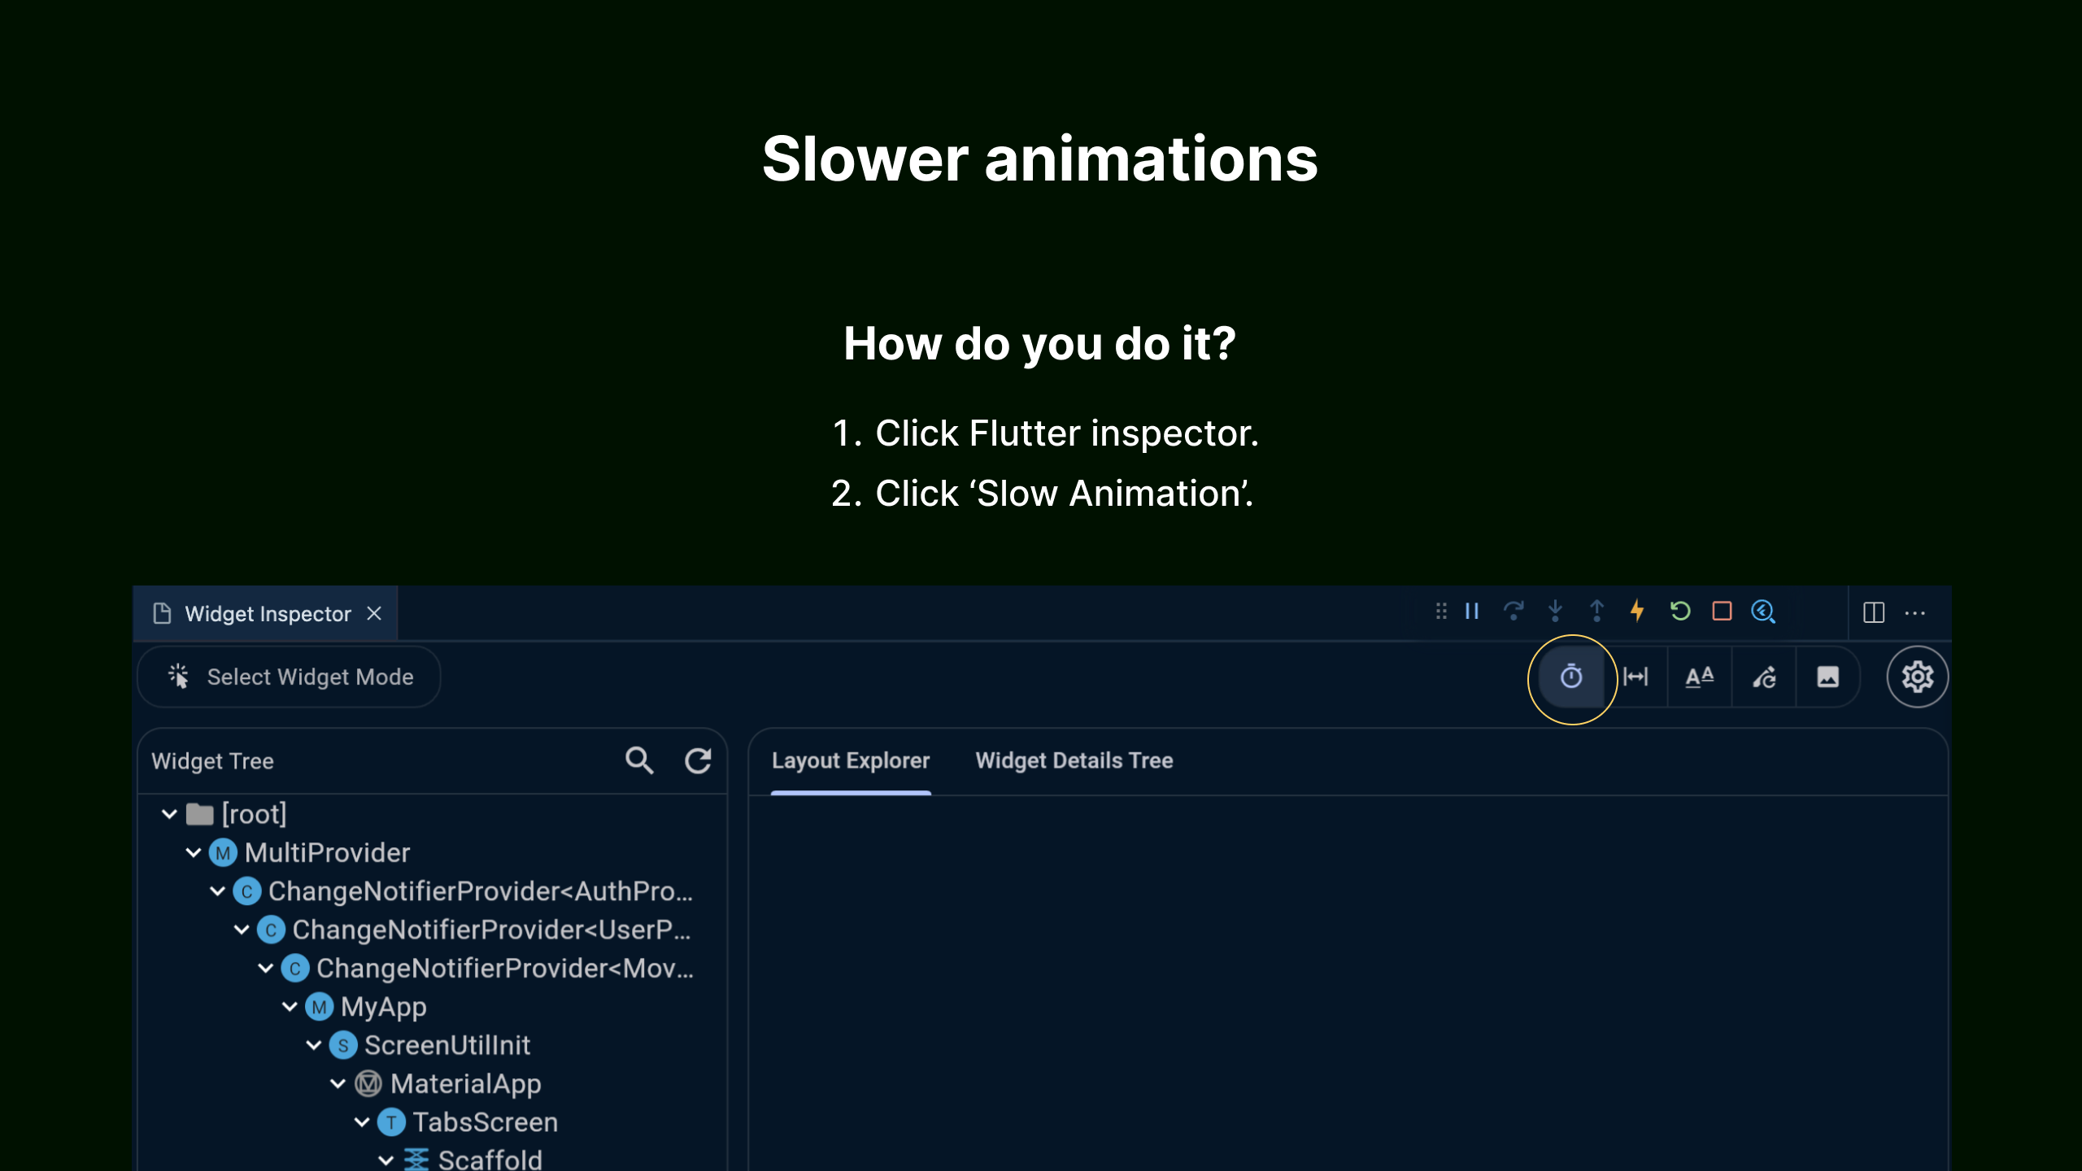
Task: Collapse the TabsScreen tree node
Action: 363,1122
